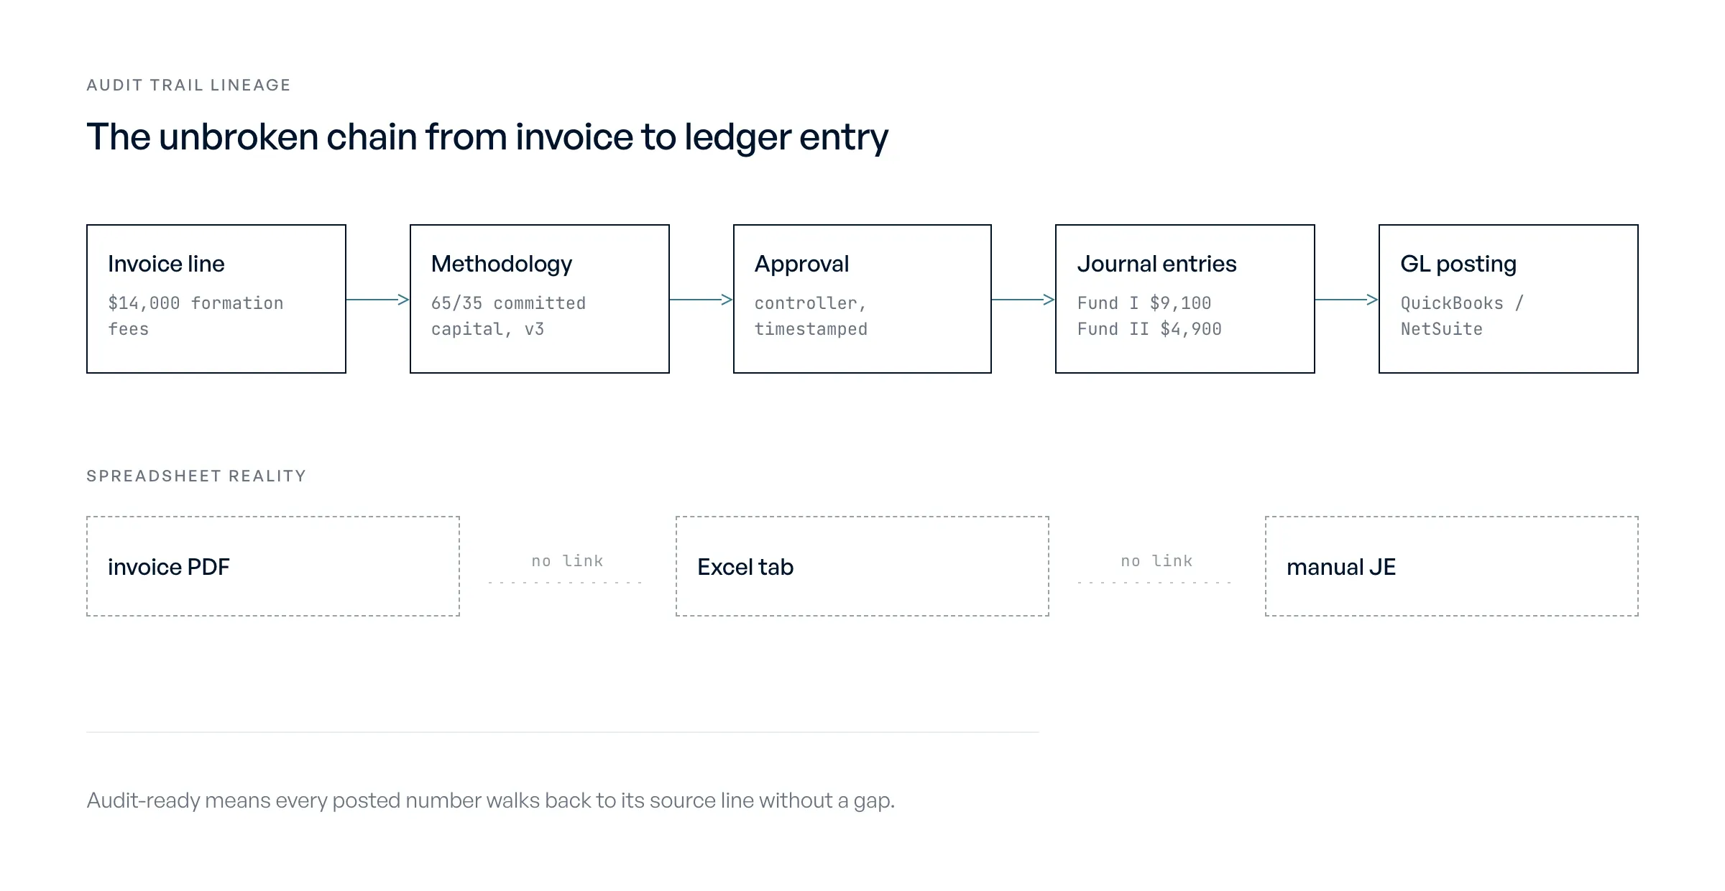The image size is (1725, 891).
Task: Click the Audit Trail Lineage heading label
Action: click(188, 85)
